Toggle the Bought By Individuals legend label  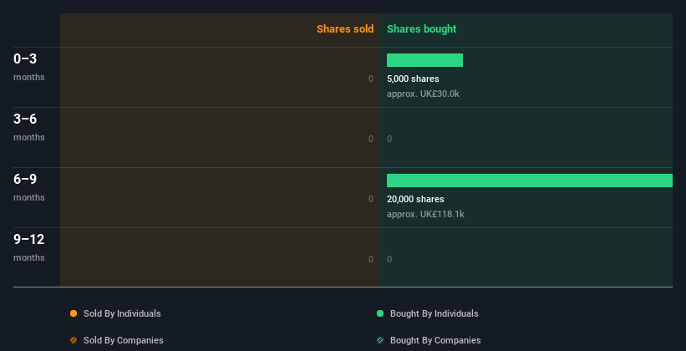(434, 313)
